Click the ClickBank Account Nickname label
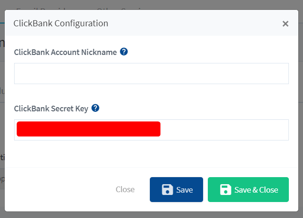Screen dimensions: 303x218 coord(66,52)
